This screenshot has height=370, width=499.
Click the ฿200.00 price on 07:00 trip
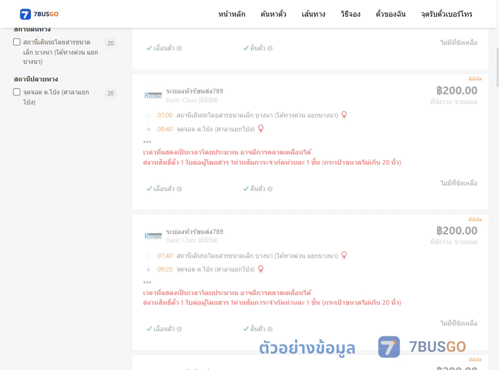point(456,91)
